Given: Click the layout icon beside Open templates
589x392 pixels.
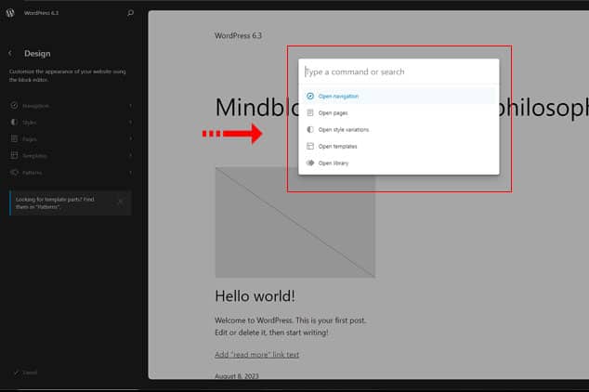Looking at the screenshot, I should pyautogui.click(x=310, y=146).
